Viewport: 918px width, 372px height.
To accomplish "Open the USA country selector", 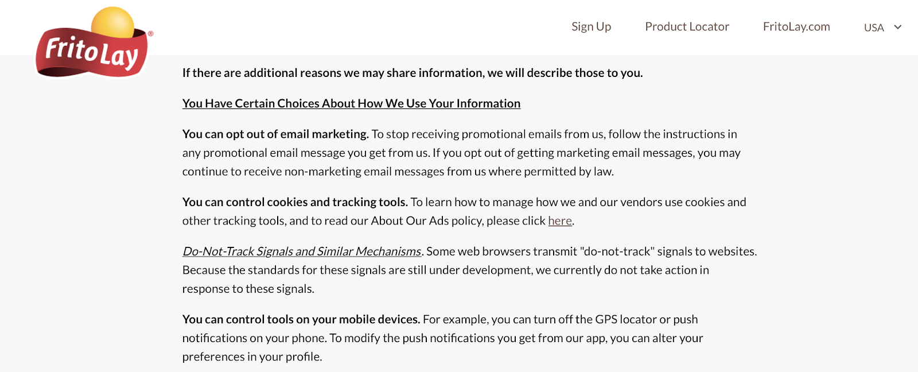I will click(x=874, y=28).
